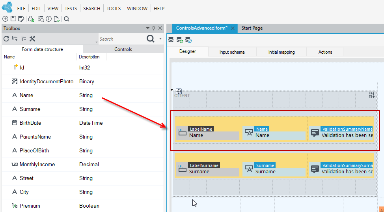Screen dimensions: 384x212
Task: Click the new item plus-circle toolbar icon
Action: [x=5, y=19]
